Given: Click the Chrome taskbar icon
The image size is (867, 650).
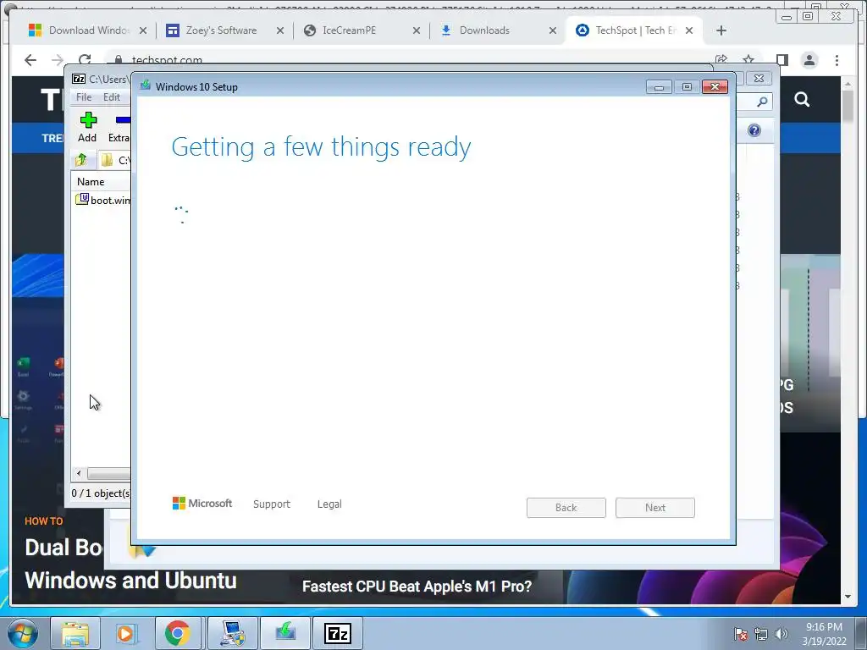Looking at the screenshot, I should coord(177,633).
